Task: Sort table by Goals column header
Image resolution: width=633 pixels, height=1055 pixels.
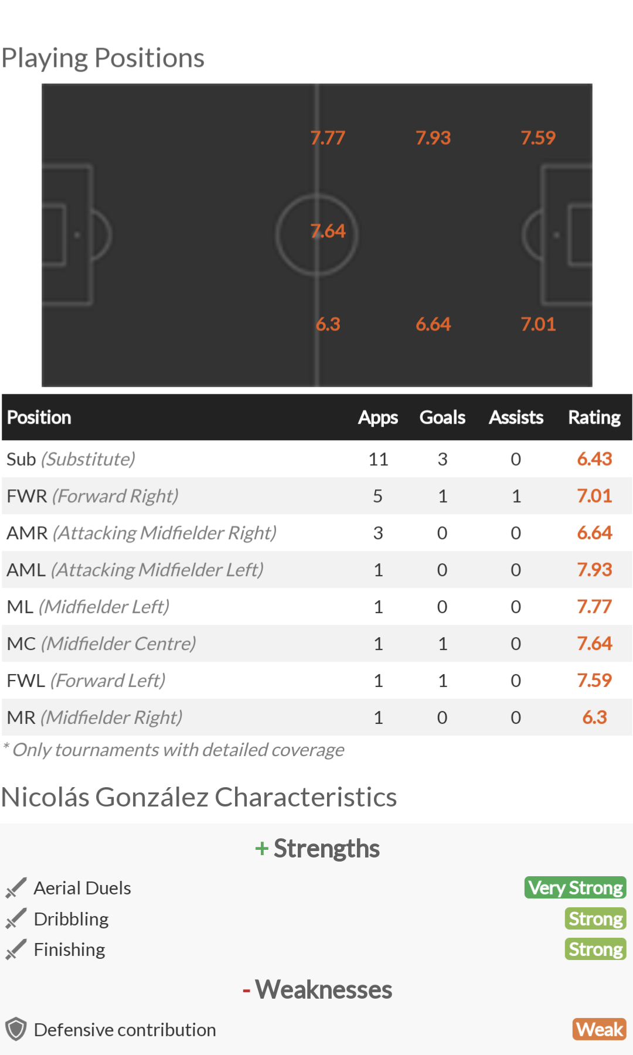Action: [443, 417]
